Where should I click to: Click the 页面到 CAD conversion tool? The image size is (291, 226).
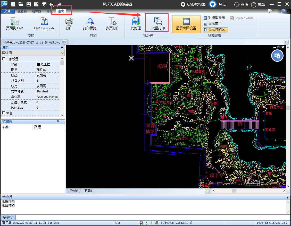point(15,24)
